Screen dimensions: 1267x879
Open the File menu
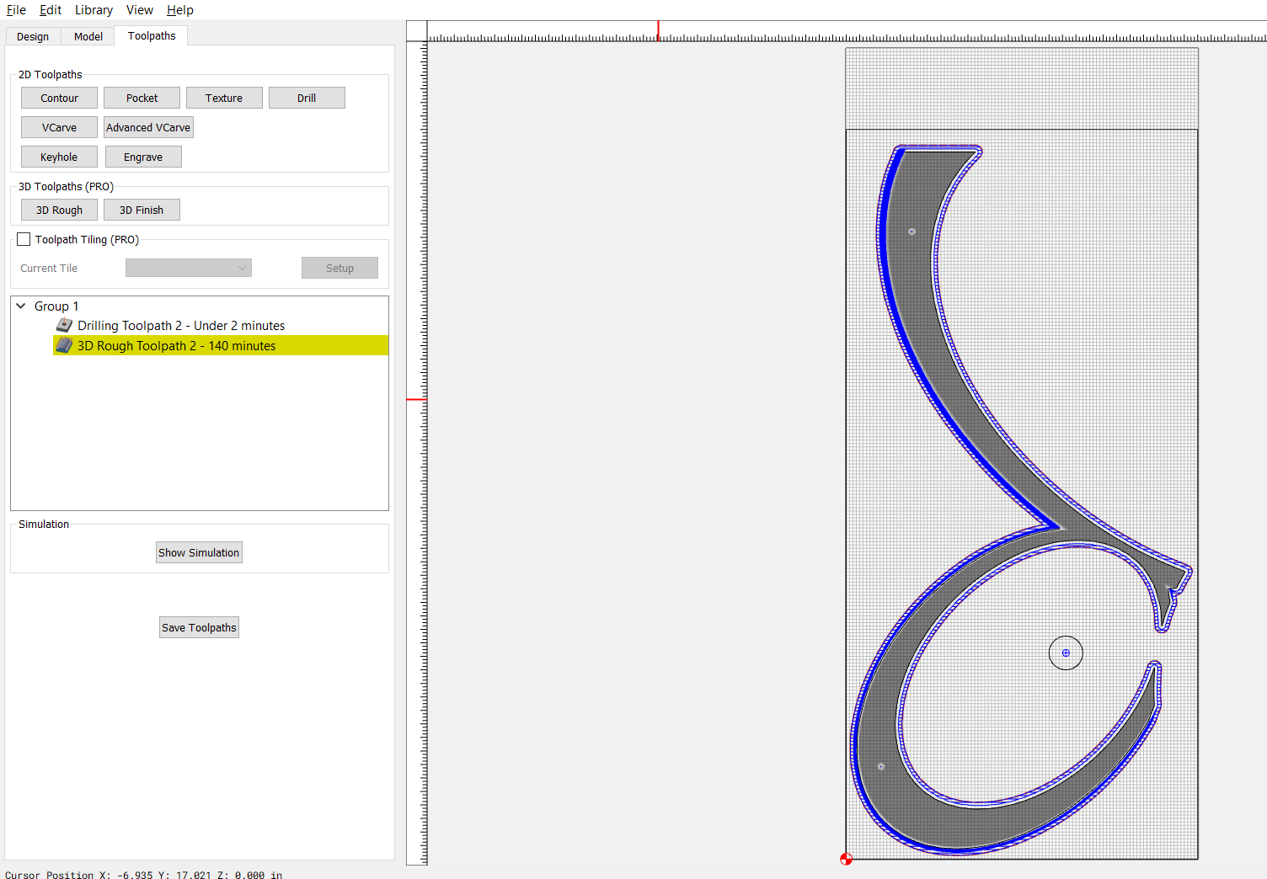coord(16,10)
